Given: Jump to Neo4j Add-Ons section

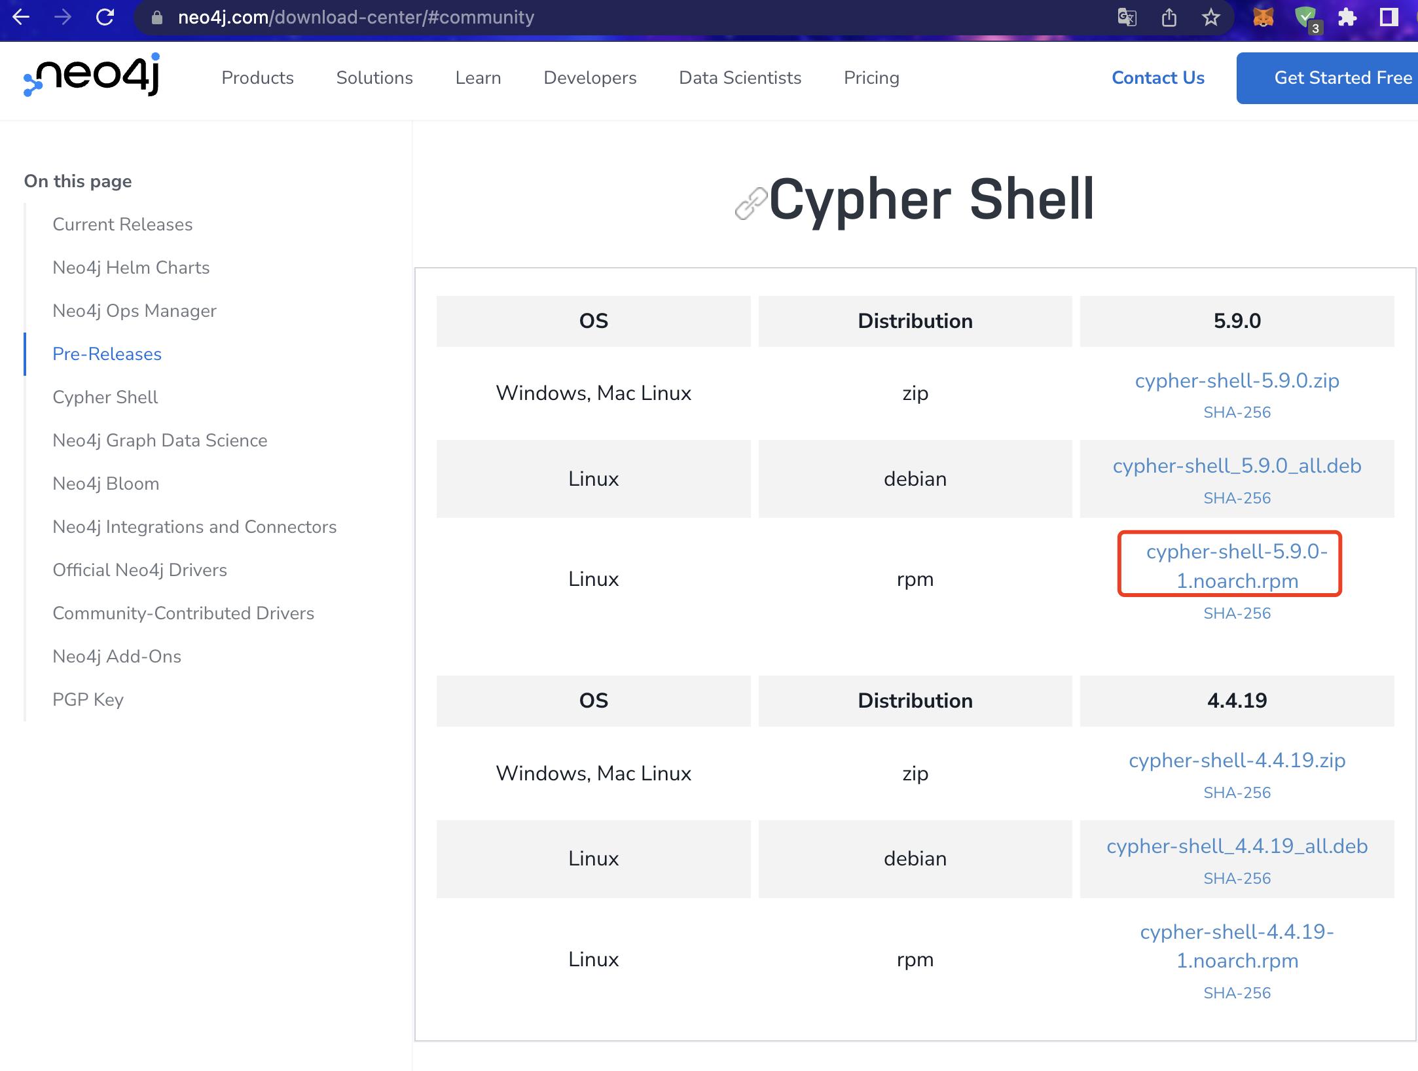Looking at the screenshot, I should pos(117,657).
